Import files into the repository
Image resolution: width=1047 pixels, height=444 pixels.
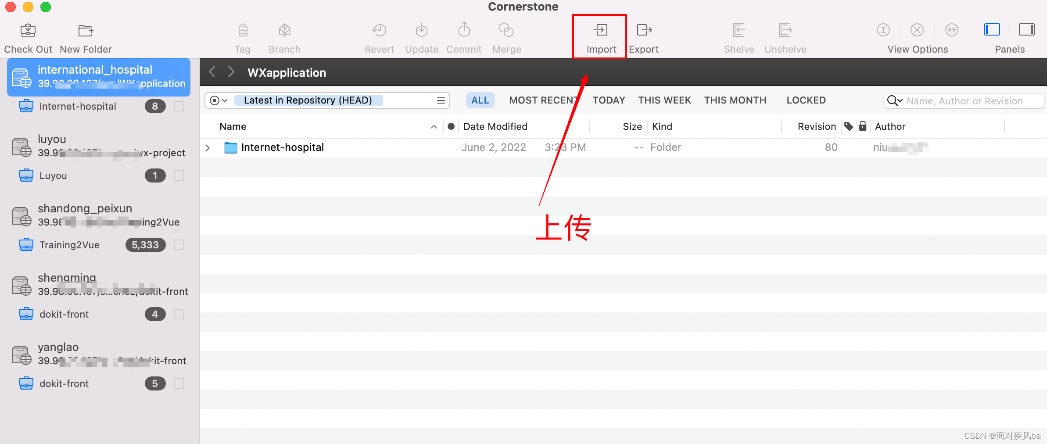(599, 36)
